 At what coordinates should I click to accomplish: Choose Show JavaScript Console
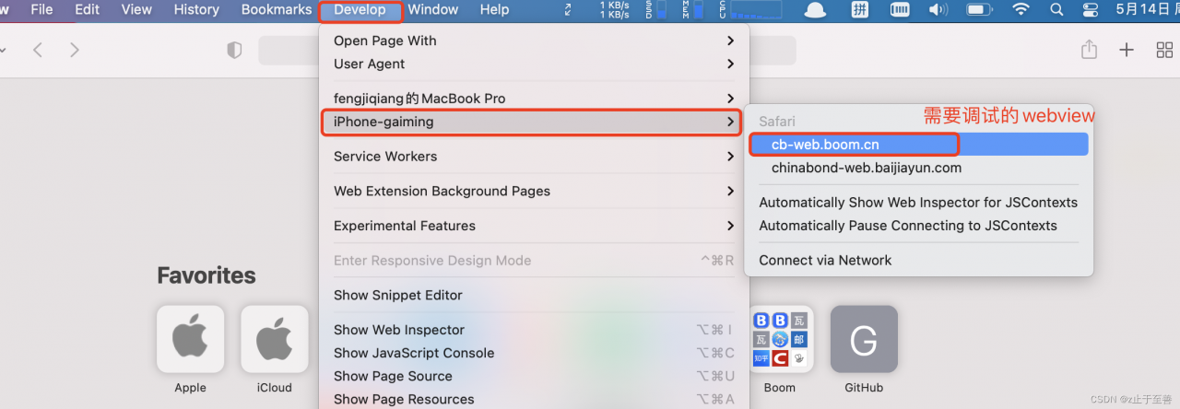point(535,353)
